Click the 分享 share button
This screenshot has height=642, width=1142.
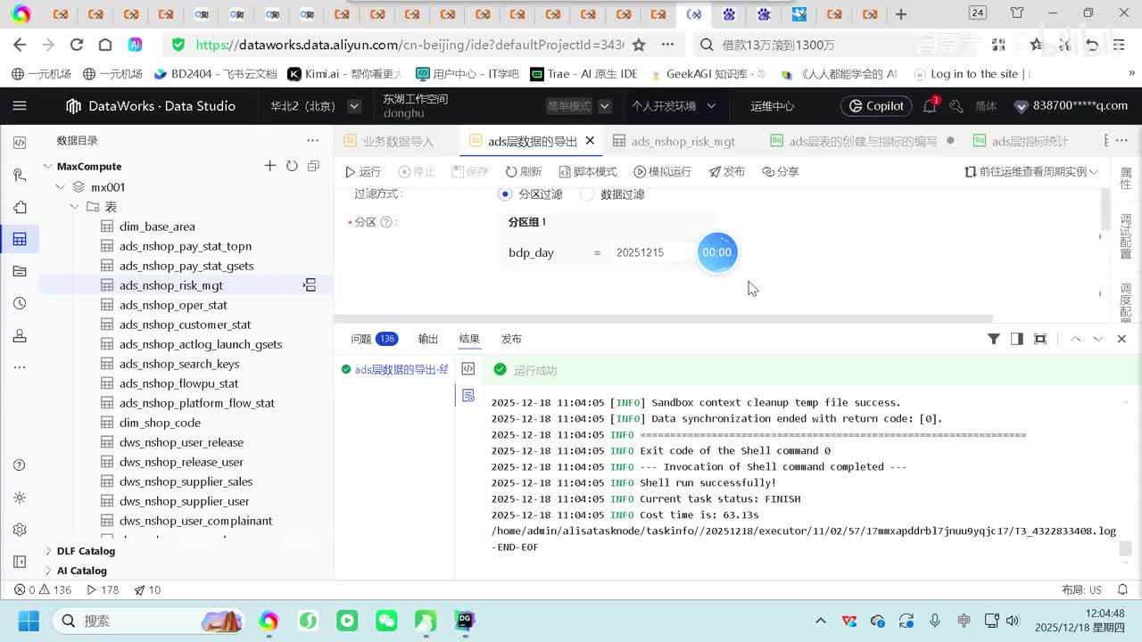[781, 171]
